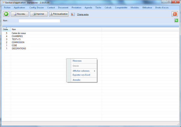Image resolution: width=181 pixels, height=127 pixels.
Task: Sort by the Ordre column header
Action: 5,29
